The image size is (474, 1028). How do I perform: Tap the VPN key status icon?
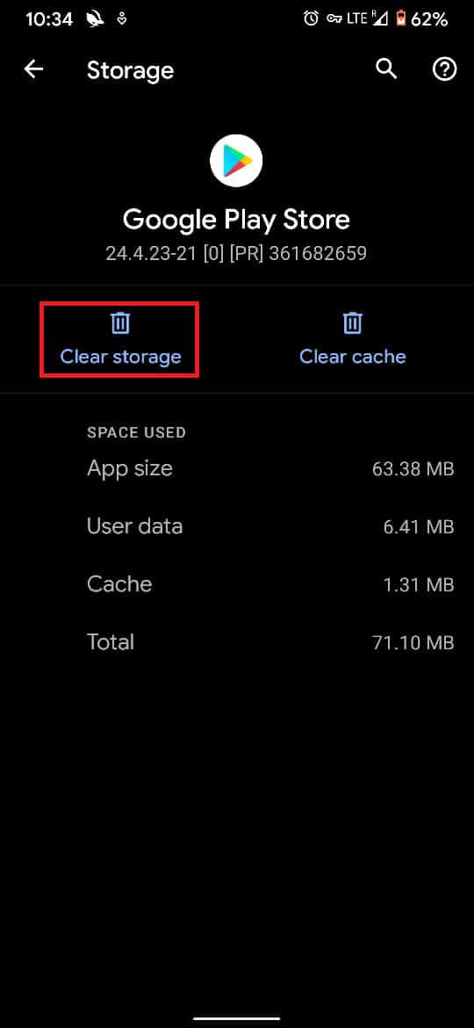pyautogui.click(x=334, y=19)
